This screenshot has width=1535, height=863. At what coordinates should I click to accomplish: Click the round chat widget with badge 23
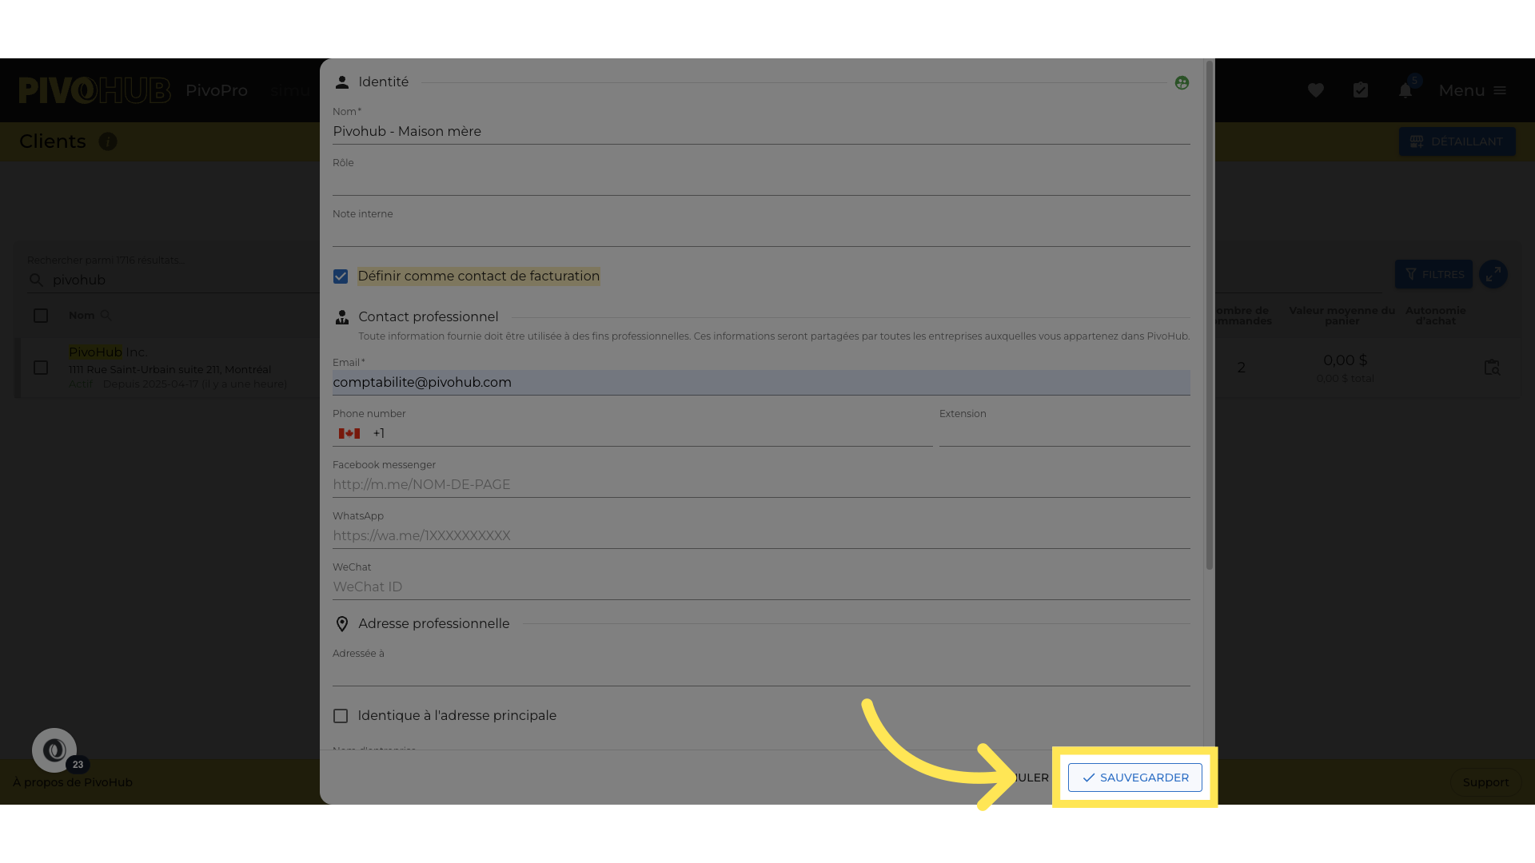[54, 750]
